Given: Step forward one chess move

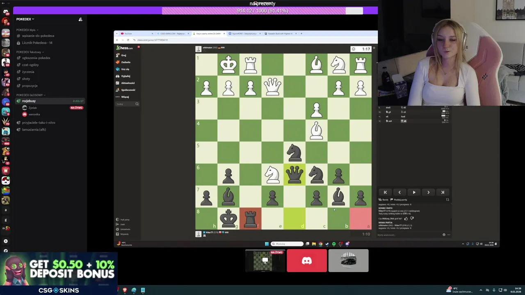Looking at the screenshot, I should pos(428,192).
